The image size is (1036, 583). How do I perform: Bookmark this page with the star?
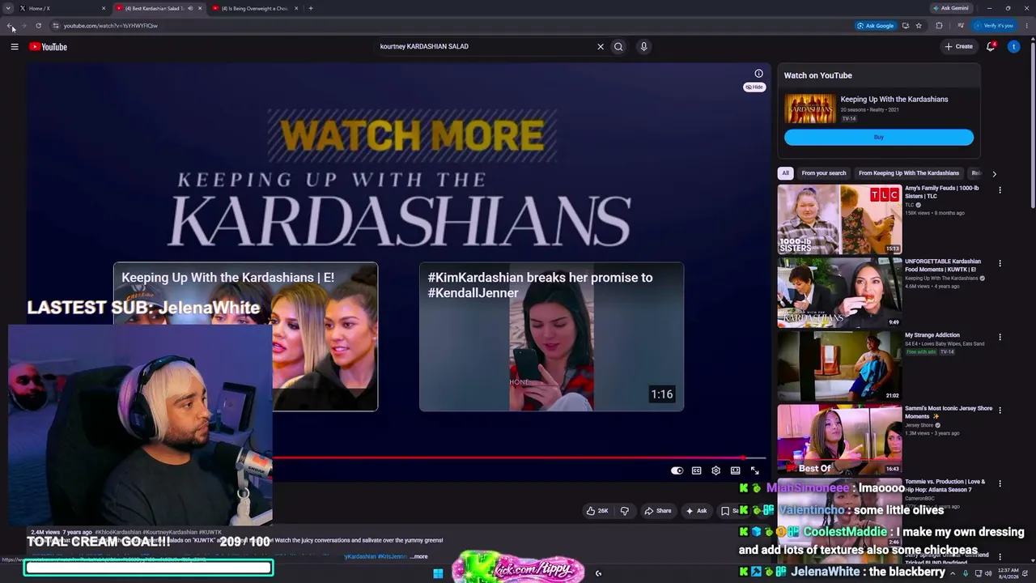click(x=919, y=26)
